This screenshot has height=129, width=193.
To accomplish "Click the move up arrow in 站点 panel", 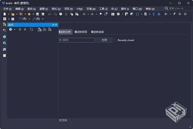I will tap(20, 30).
